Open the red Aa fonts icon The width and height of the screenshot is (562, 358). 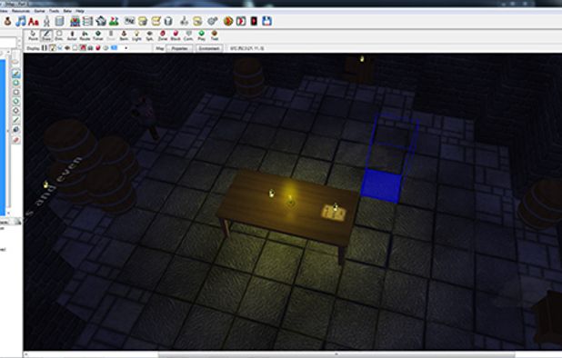[34, 22]
